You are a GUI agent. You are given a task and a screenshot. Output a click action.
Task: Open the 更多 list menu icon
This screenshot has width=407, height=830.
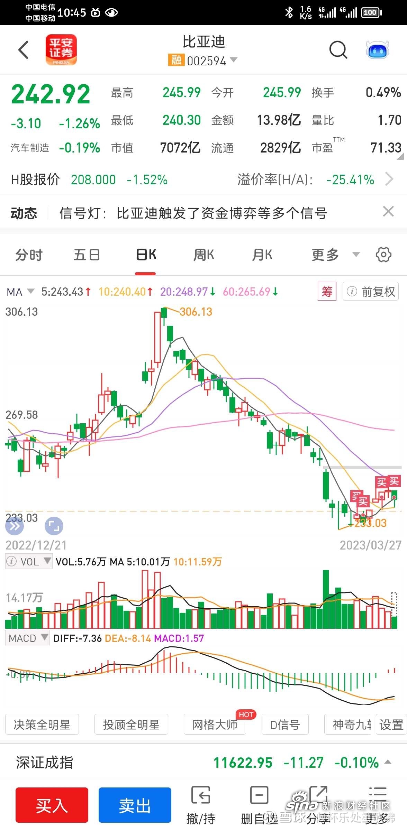click(377, 805)
